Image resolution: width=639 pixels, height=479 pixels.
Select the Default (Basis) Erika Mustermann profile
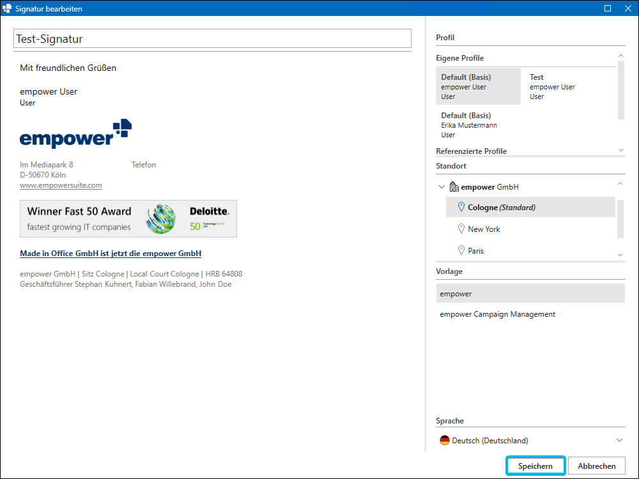479,125
